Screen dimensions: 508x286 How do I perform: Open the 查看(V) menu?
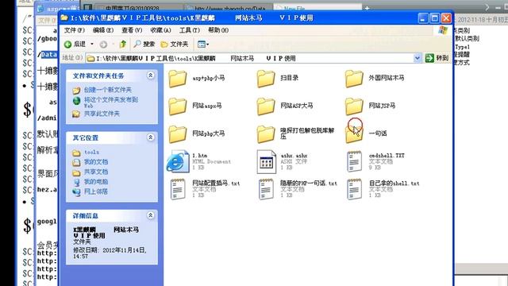[x=132, y=30]
